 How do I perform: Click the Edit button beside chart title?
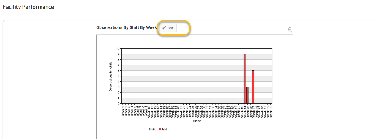click(168, 28)
